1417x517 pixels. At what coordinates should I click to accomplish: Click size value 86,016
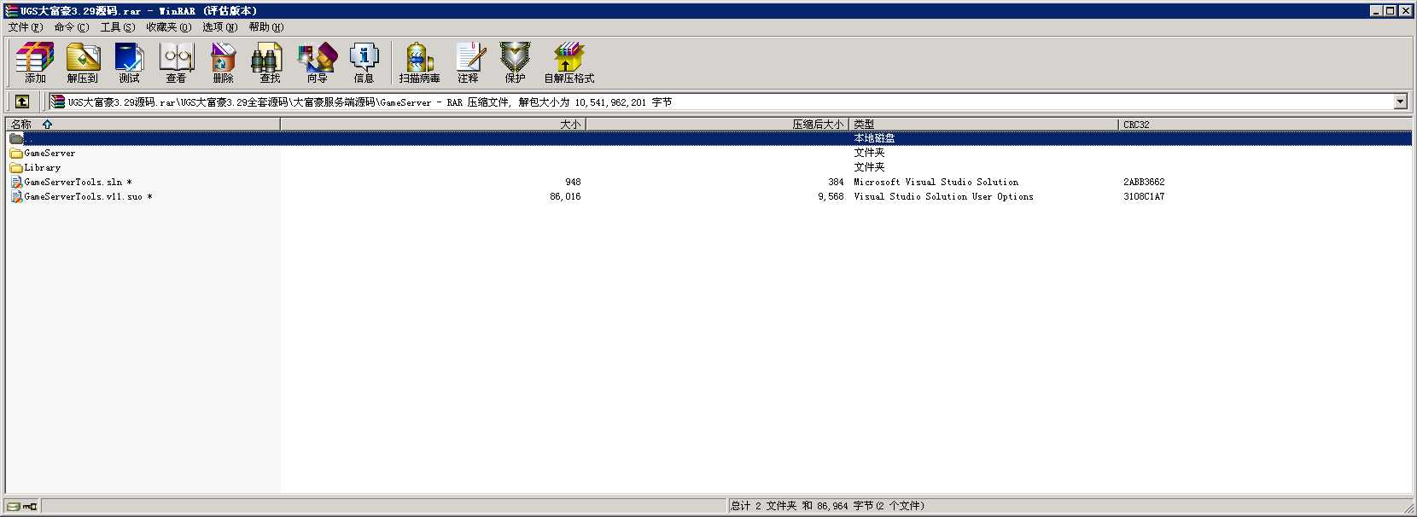pyautogui.click(x=565, y=197)
